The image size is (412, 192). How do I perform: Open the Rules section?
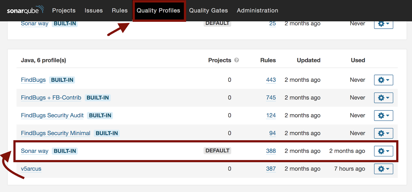pos(120,11)
